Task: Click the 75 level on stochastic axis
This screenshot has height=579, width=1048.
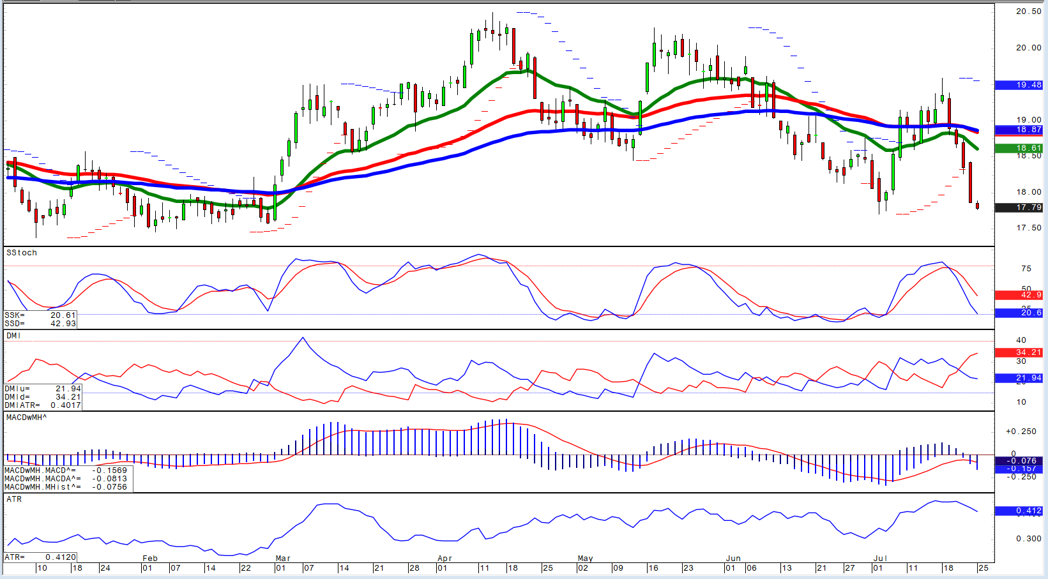Action: [x=1026, y=269]
